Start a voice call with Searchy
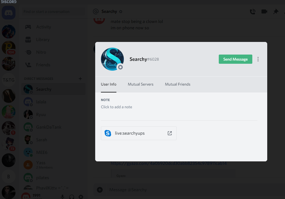The height and width of the screenshot is (199, 285). point(253,12)
